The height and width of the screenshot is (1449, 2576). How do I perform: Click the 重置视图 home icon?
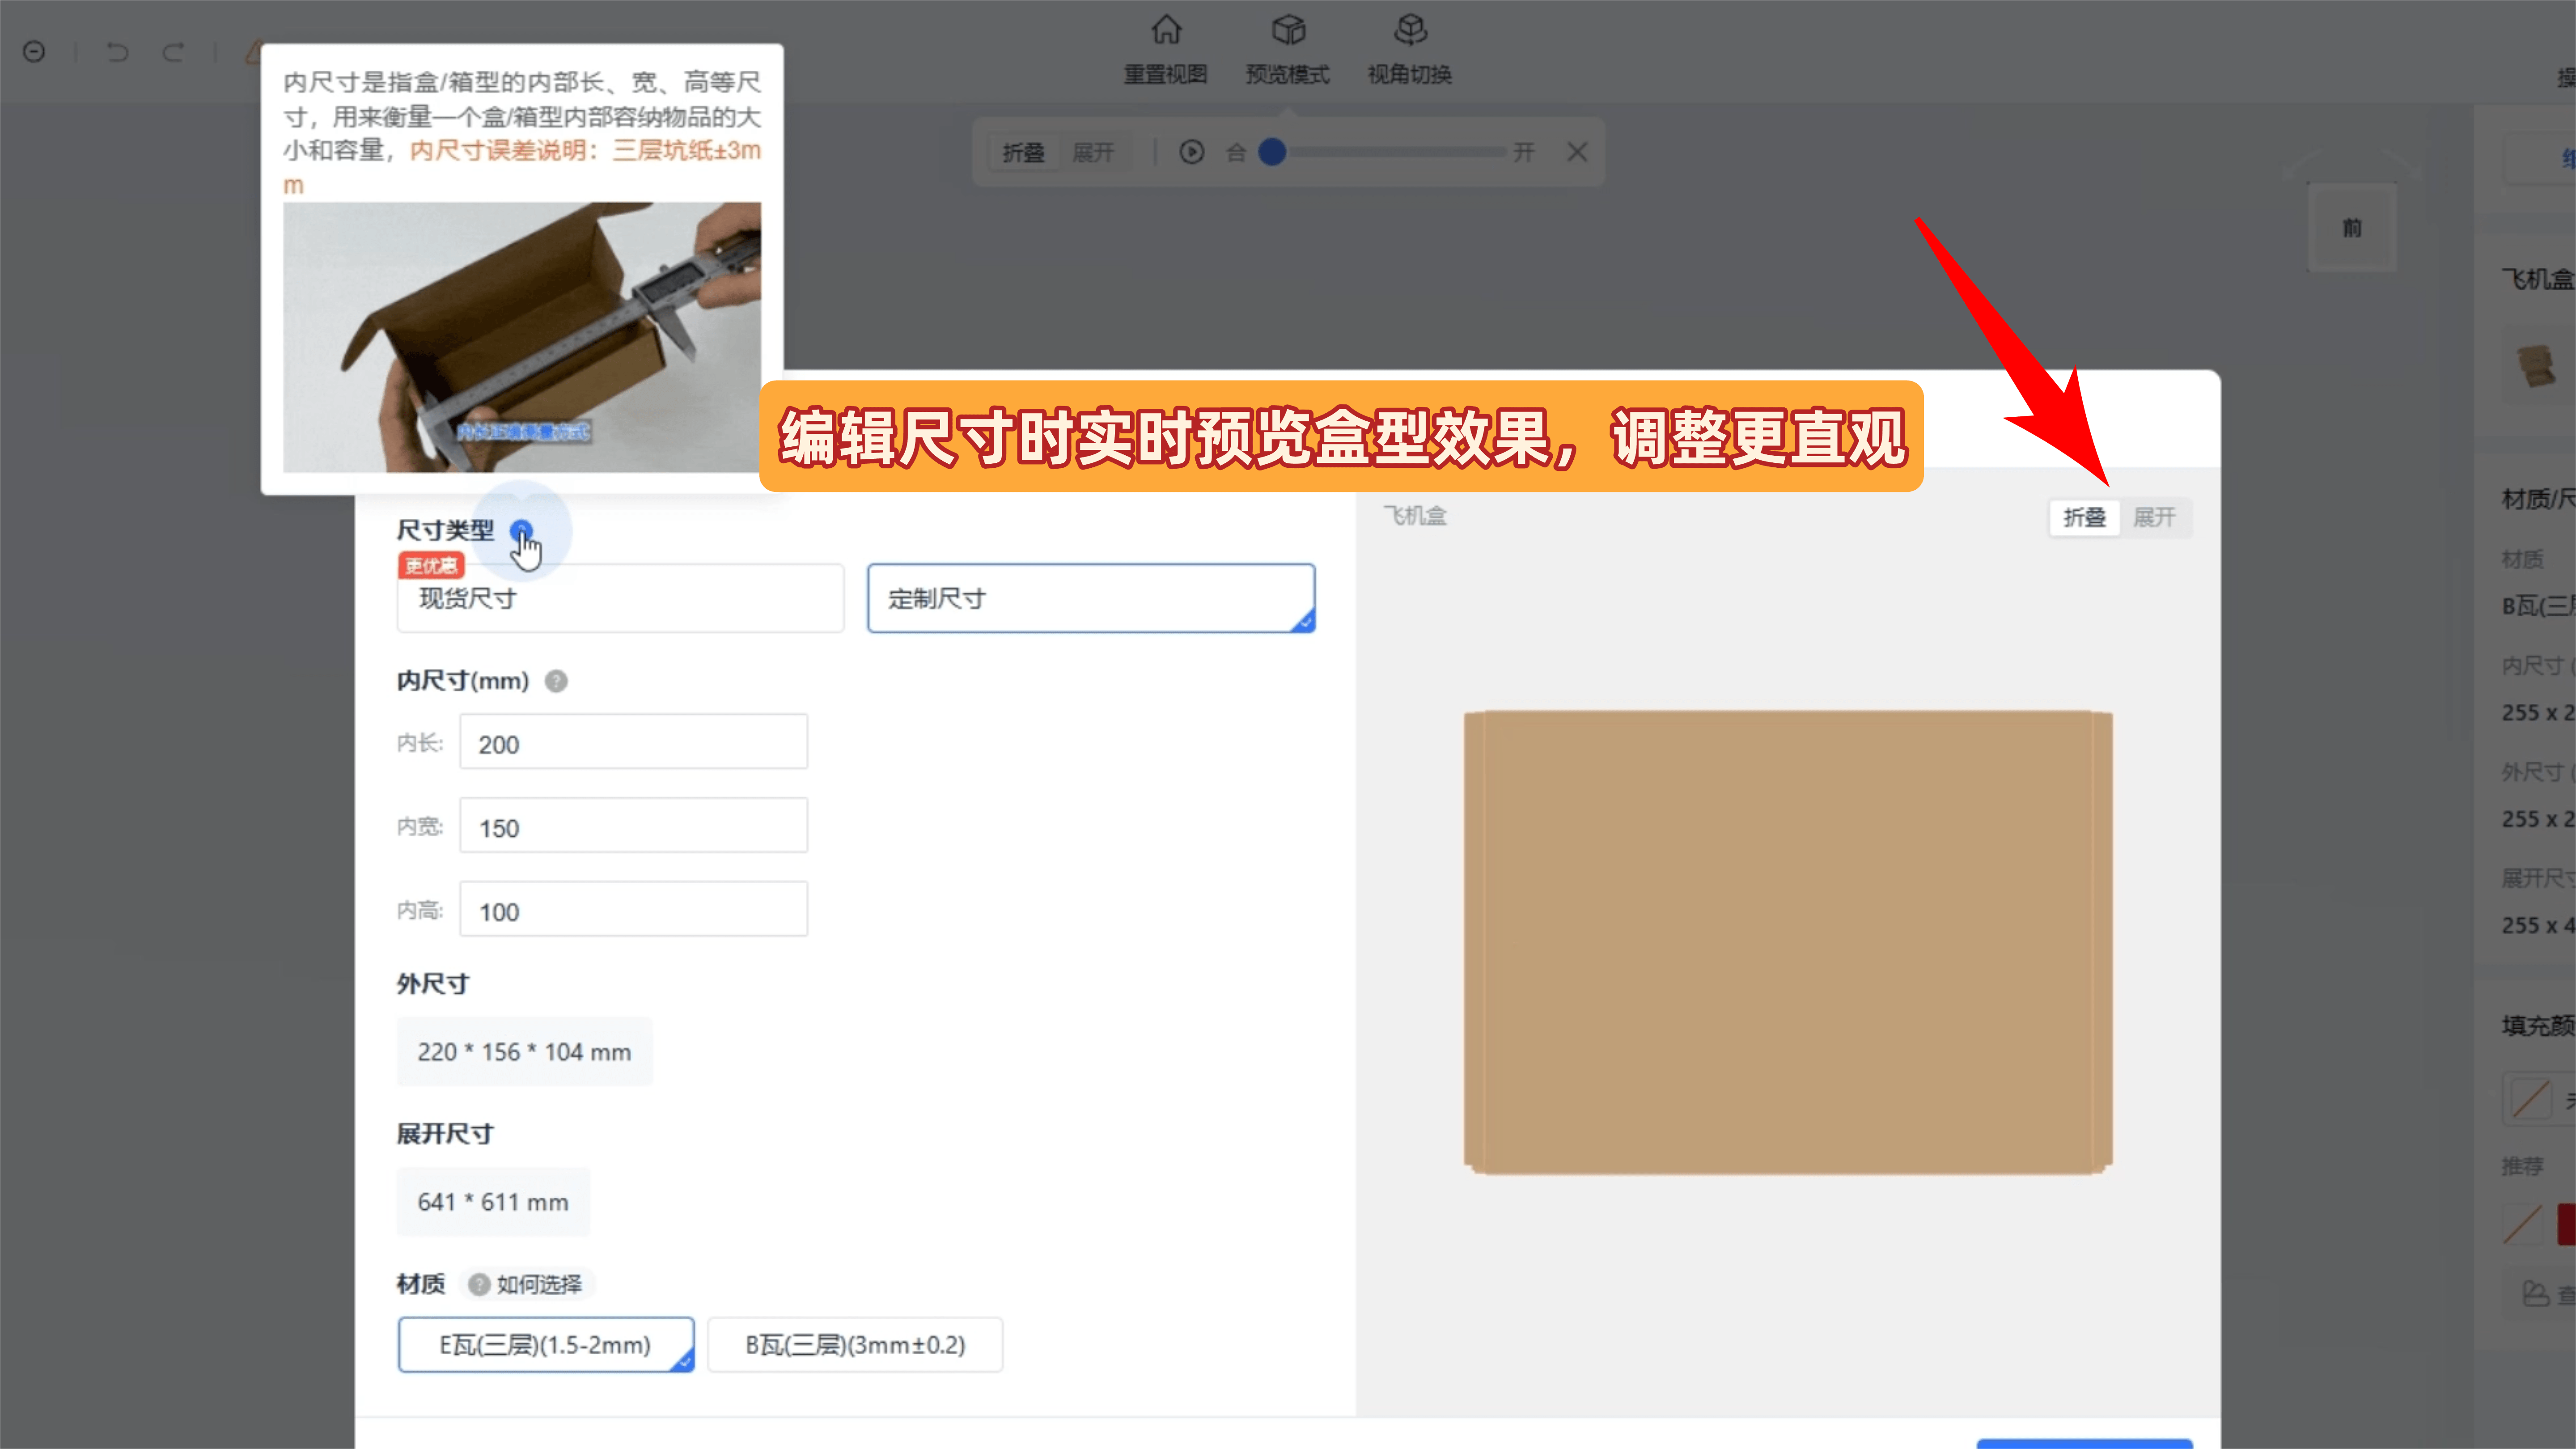(1166, 30)
